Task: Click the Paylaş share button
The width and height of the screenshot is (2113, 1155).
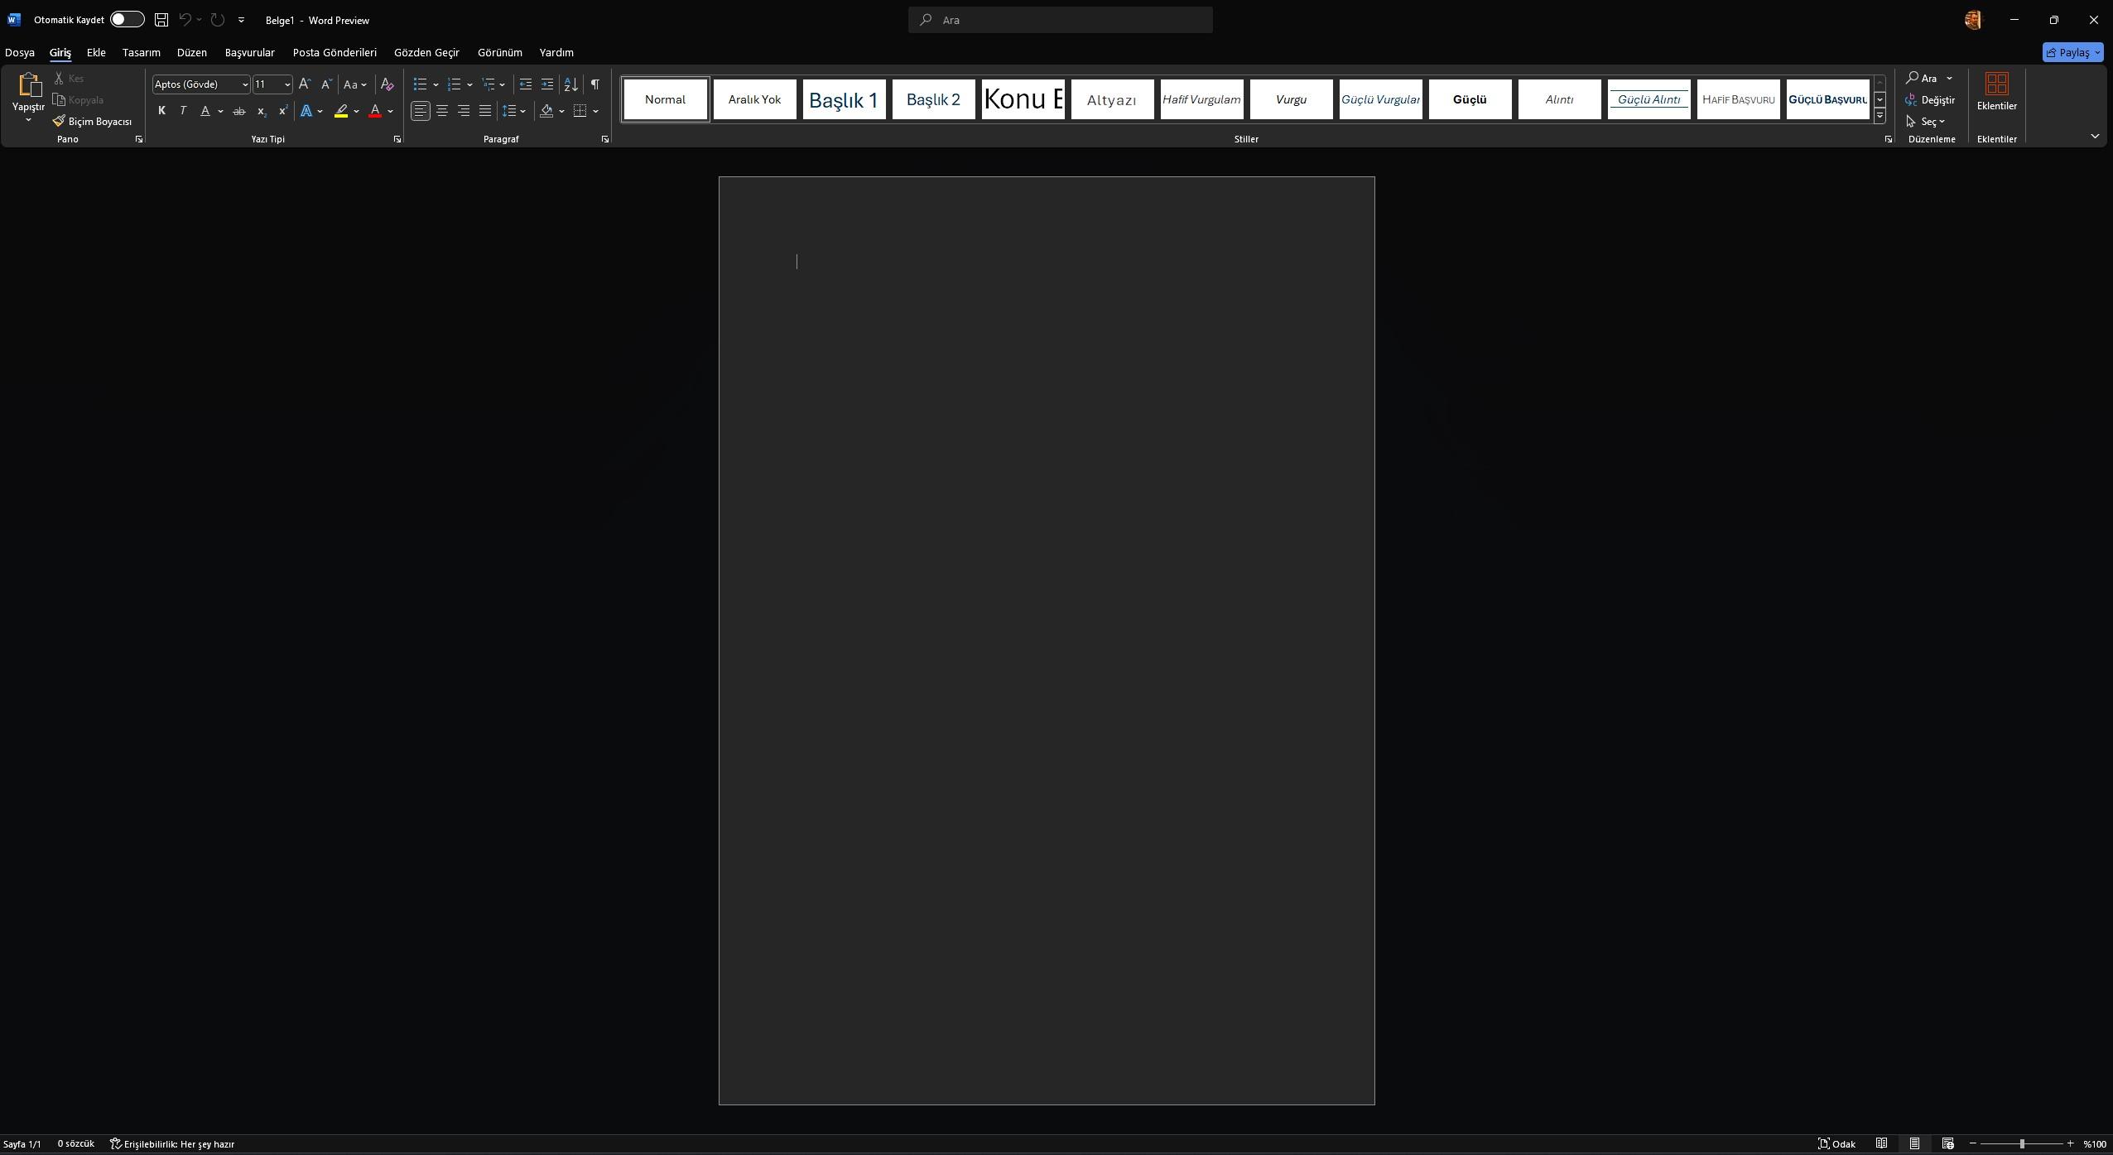Action: (2072, 52)
